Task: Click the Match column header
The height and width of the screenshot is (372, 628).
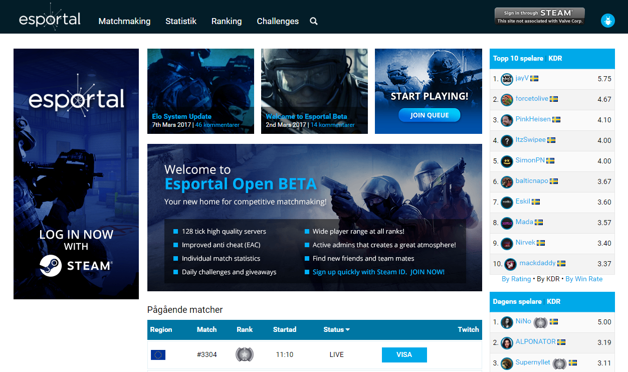Action: pyautogui.click(x=207, y=330)
